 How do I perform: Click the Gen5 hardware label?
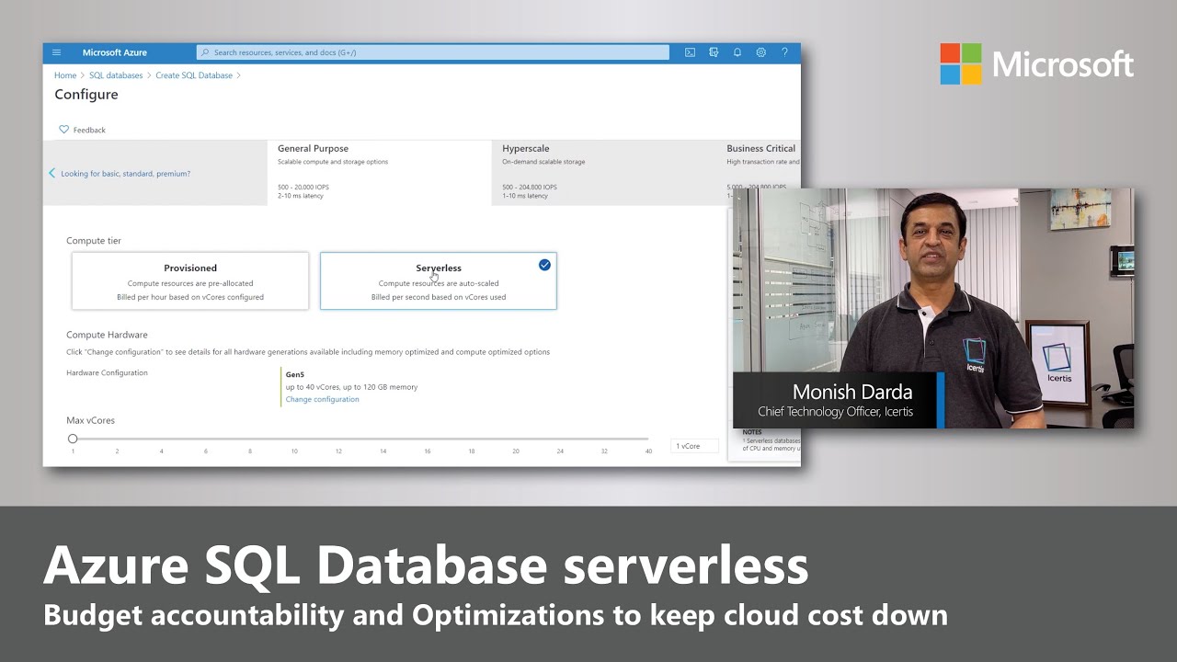[x=295, y=374]
